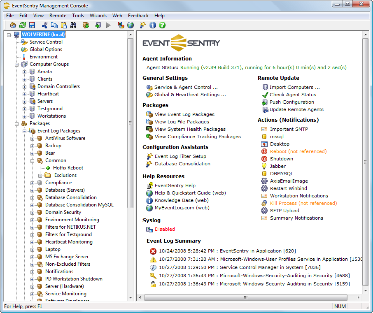This screenshot has height=313, width=373.
Task: Open the Edit menu
Action: (23, 16)
